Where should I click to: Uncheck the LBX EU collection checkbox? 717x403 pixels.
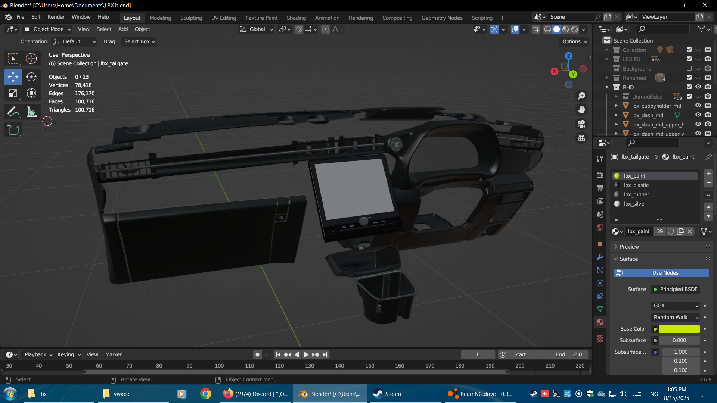[689, 59]
